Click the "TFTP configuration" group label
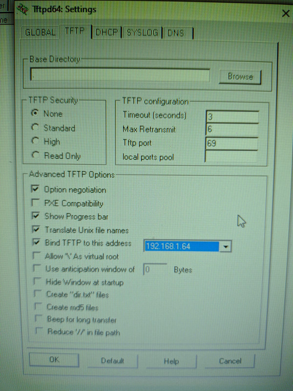293x391 pixels. click(155, 102)
